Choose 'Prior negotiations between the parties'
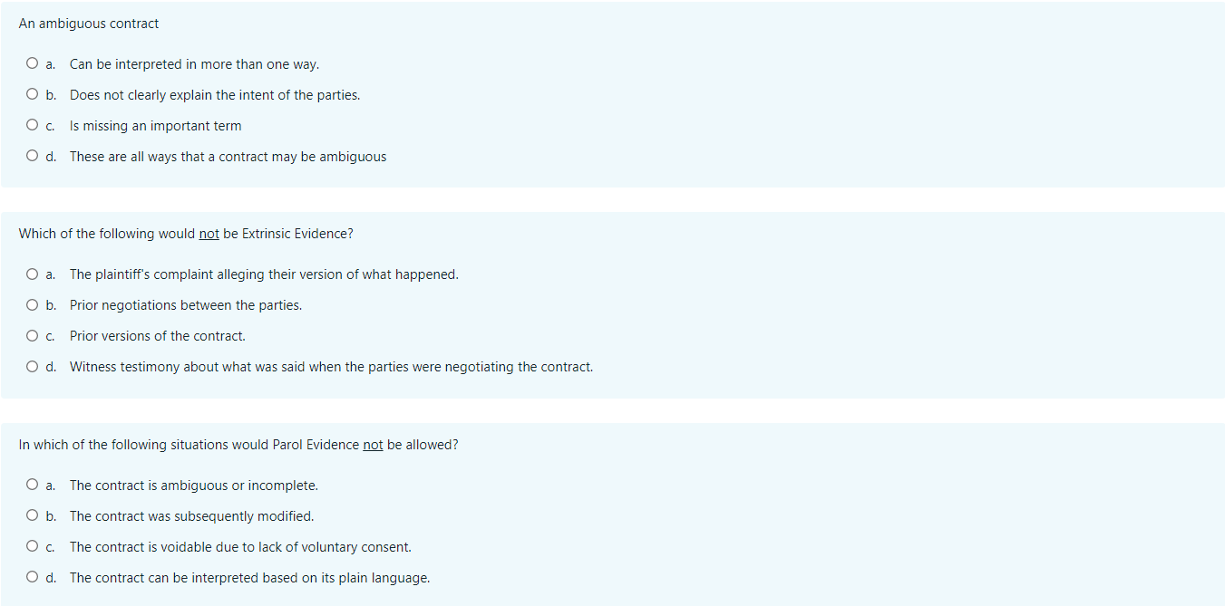This screenshot has width=1225, height=606. click(32, 304)
